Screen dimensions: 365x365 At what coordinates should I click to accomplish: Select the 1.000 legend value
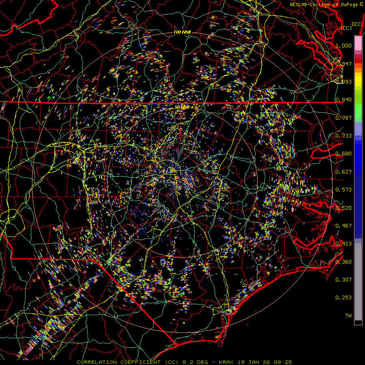pyautogui.click(x=344, y=45)
